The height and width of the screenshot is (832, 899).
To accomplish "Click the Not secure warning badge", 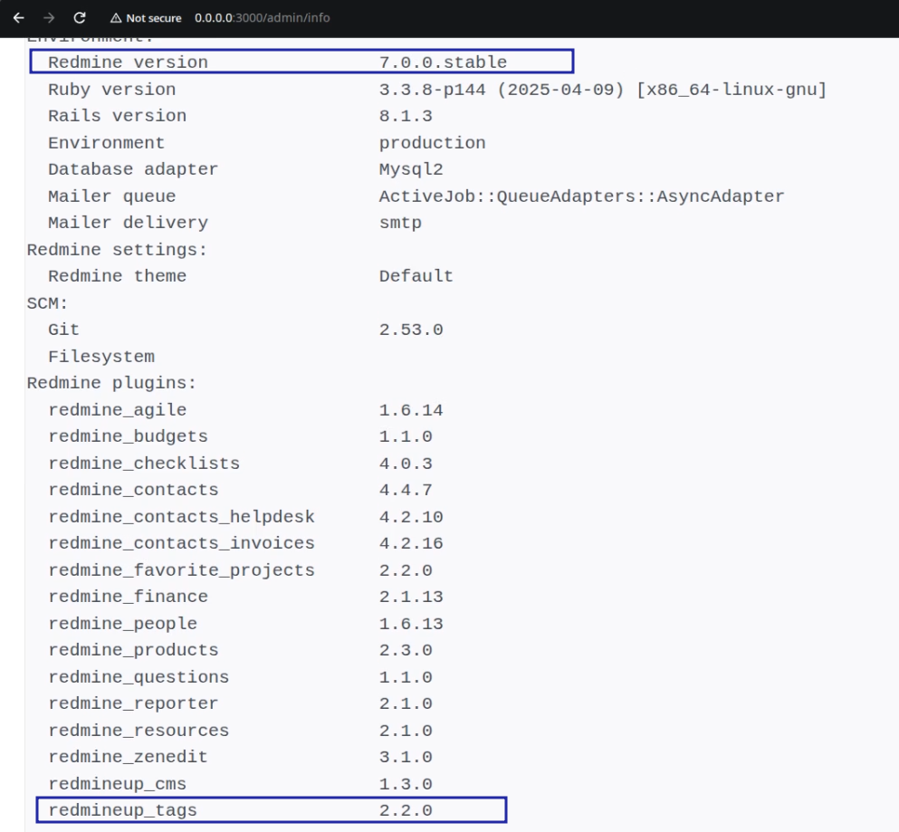I will [x=146, y=18].
